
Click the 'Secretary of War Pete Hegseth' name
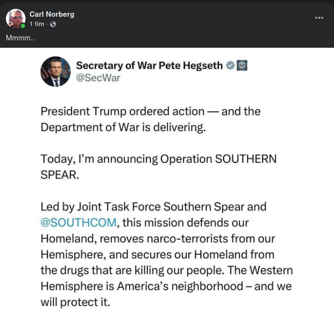point(150,65)
